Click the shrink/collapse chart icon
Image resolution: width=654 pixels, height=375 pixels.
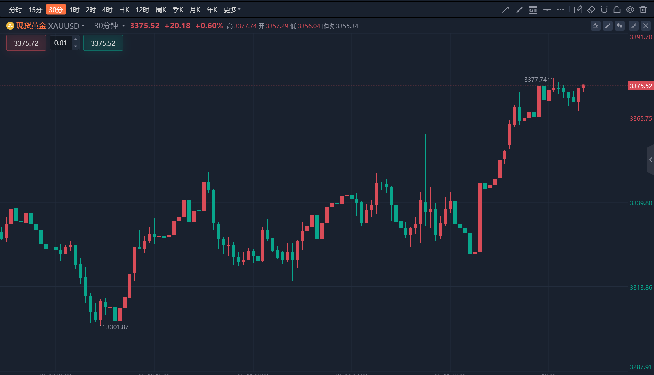click(x=634, y=26)
